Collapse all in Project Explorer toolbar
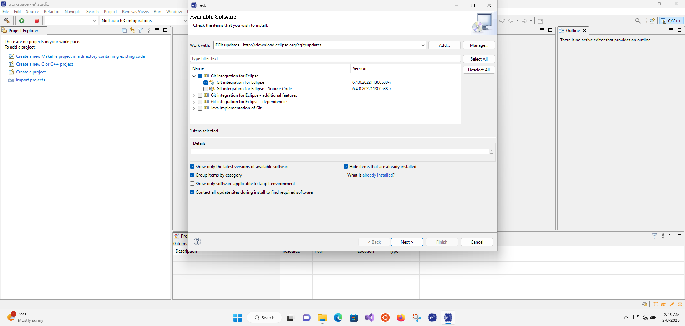 pyautogui.click(x=124, y=31)
